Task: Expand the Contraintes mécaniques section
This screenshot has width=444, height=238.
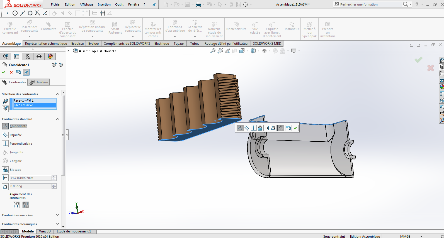Action: (58, 224)
